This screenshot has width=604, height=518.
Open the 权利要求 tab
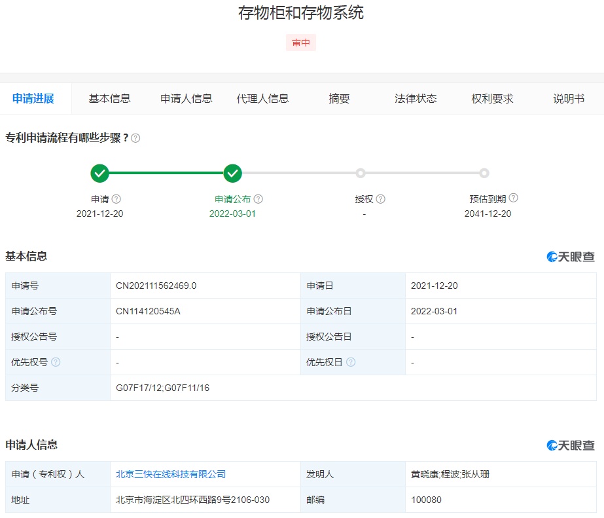(x=492, y=99)
